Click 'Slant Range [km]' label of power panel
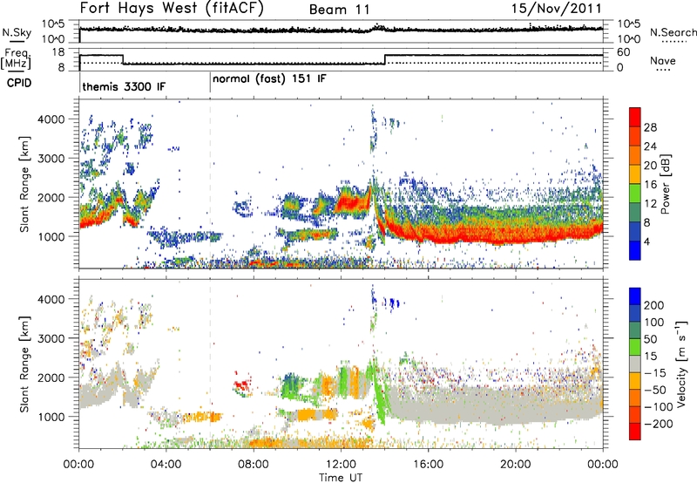The image size is (697, 483). [x=24, y=184]
